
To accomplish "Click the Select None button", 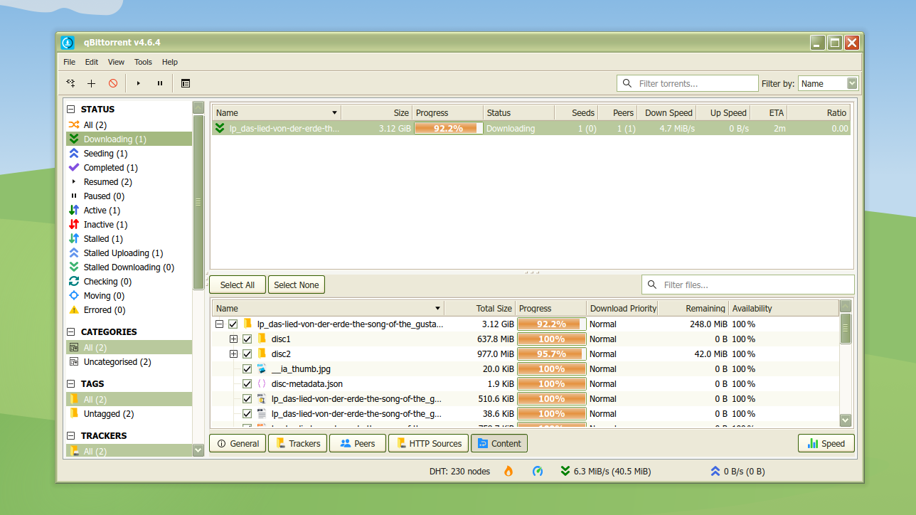I will point(296,285).
